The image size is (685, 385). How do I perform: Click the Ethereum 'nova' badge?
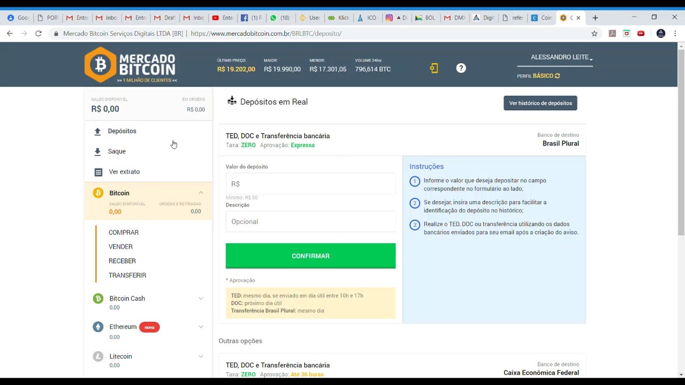pos(149,327)
